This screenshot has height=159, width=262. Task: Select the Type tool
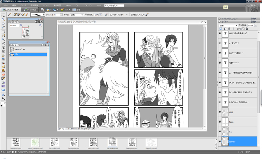(3, 48)
